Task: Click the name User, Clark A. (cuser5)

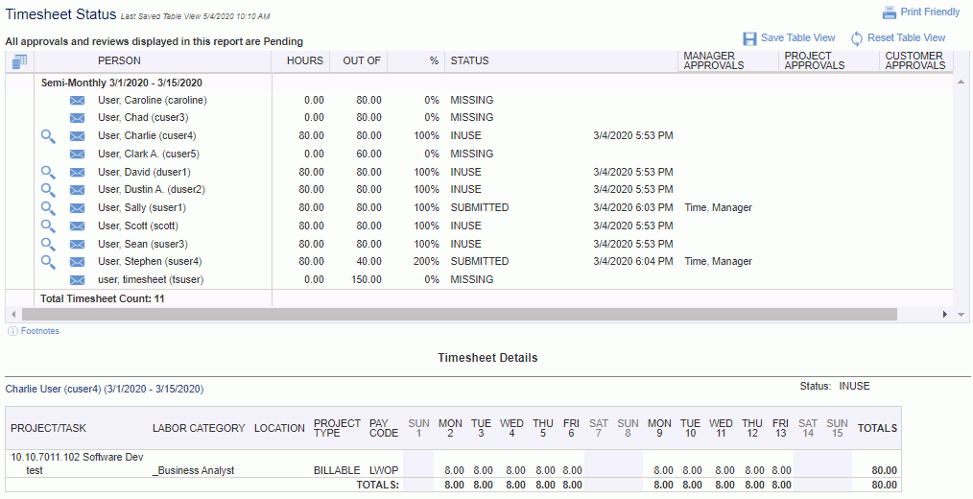Action: tap(149, 154)
